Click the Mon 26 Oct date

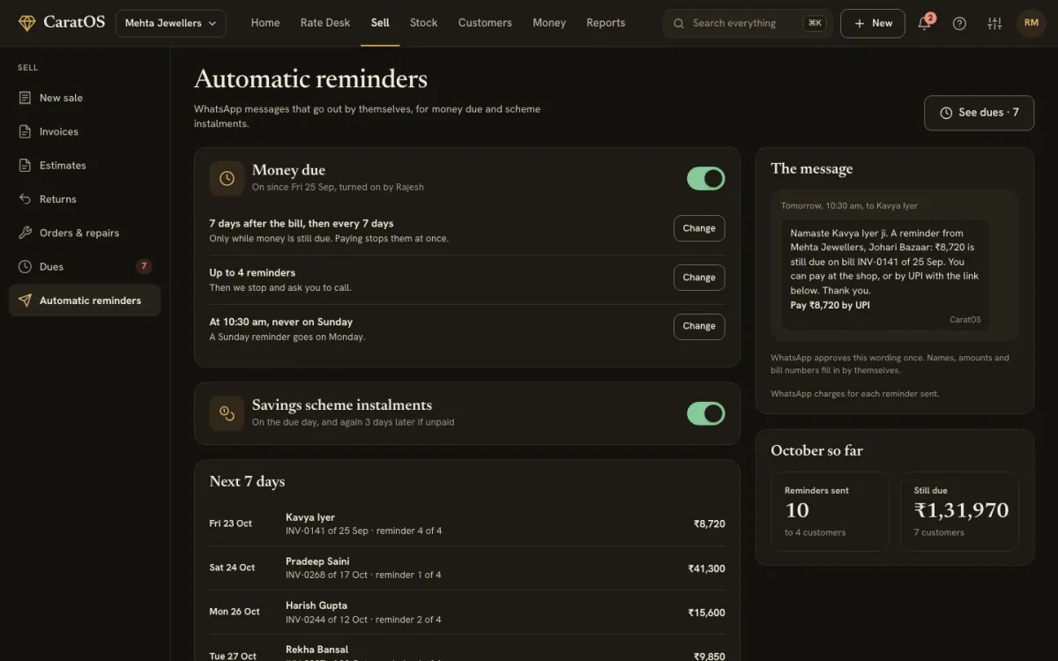point(235,612)
